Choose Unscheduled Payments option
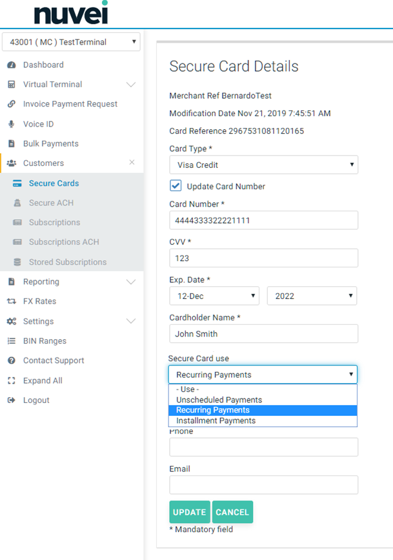 point(219,400)
